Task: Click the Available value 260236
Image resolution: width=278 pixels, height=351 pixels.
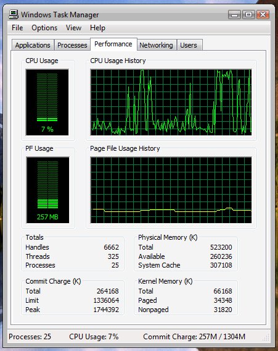Action: pos(221,256)
